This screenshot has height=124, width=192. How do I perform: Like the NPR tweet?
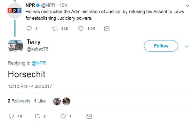click(81, 29)
